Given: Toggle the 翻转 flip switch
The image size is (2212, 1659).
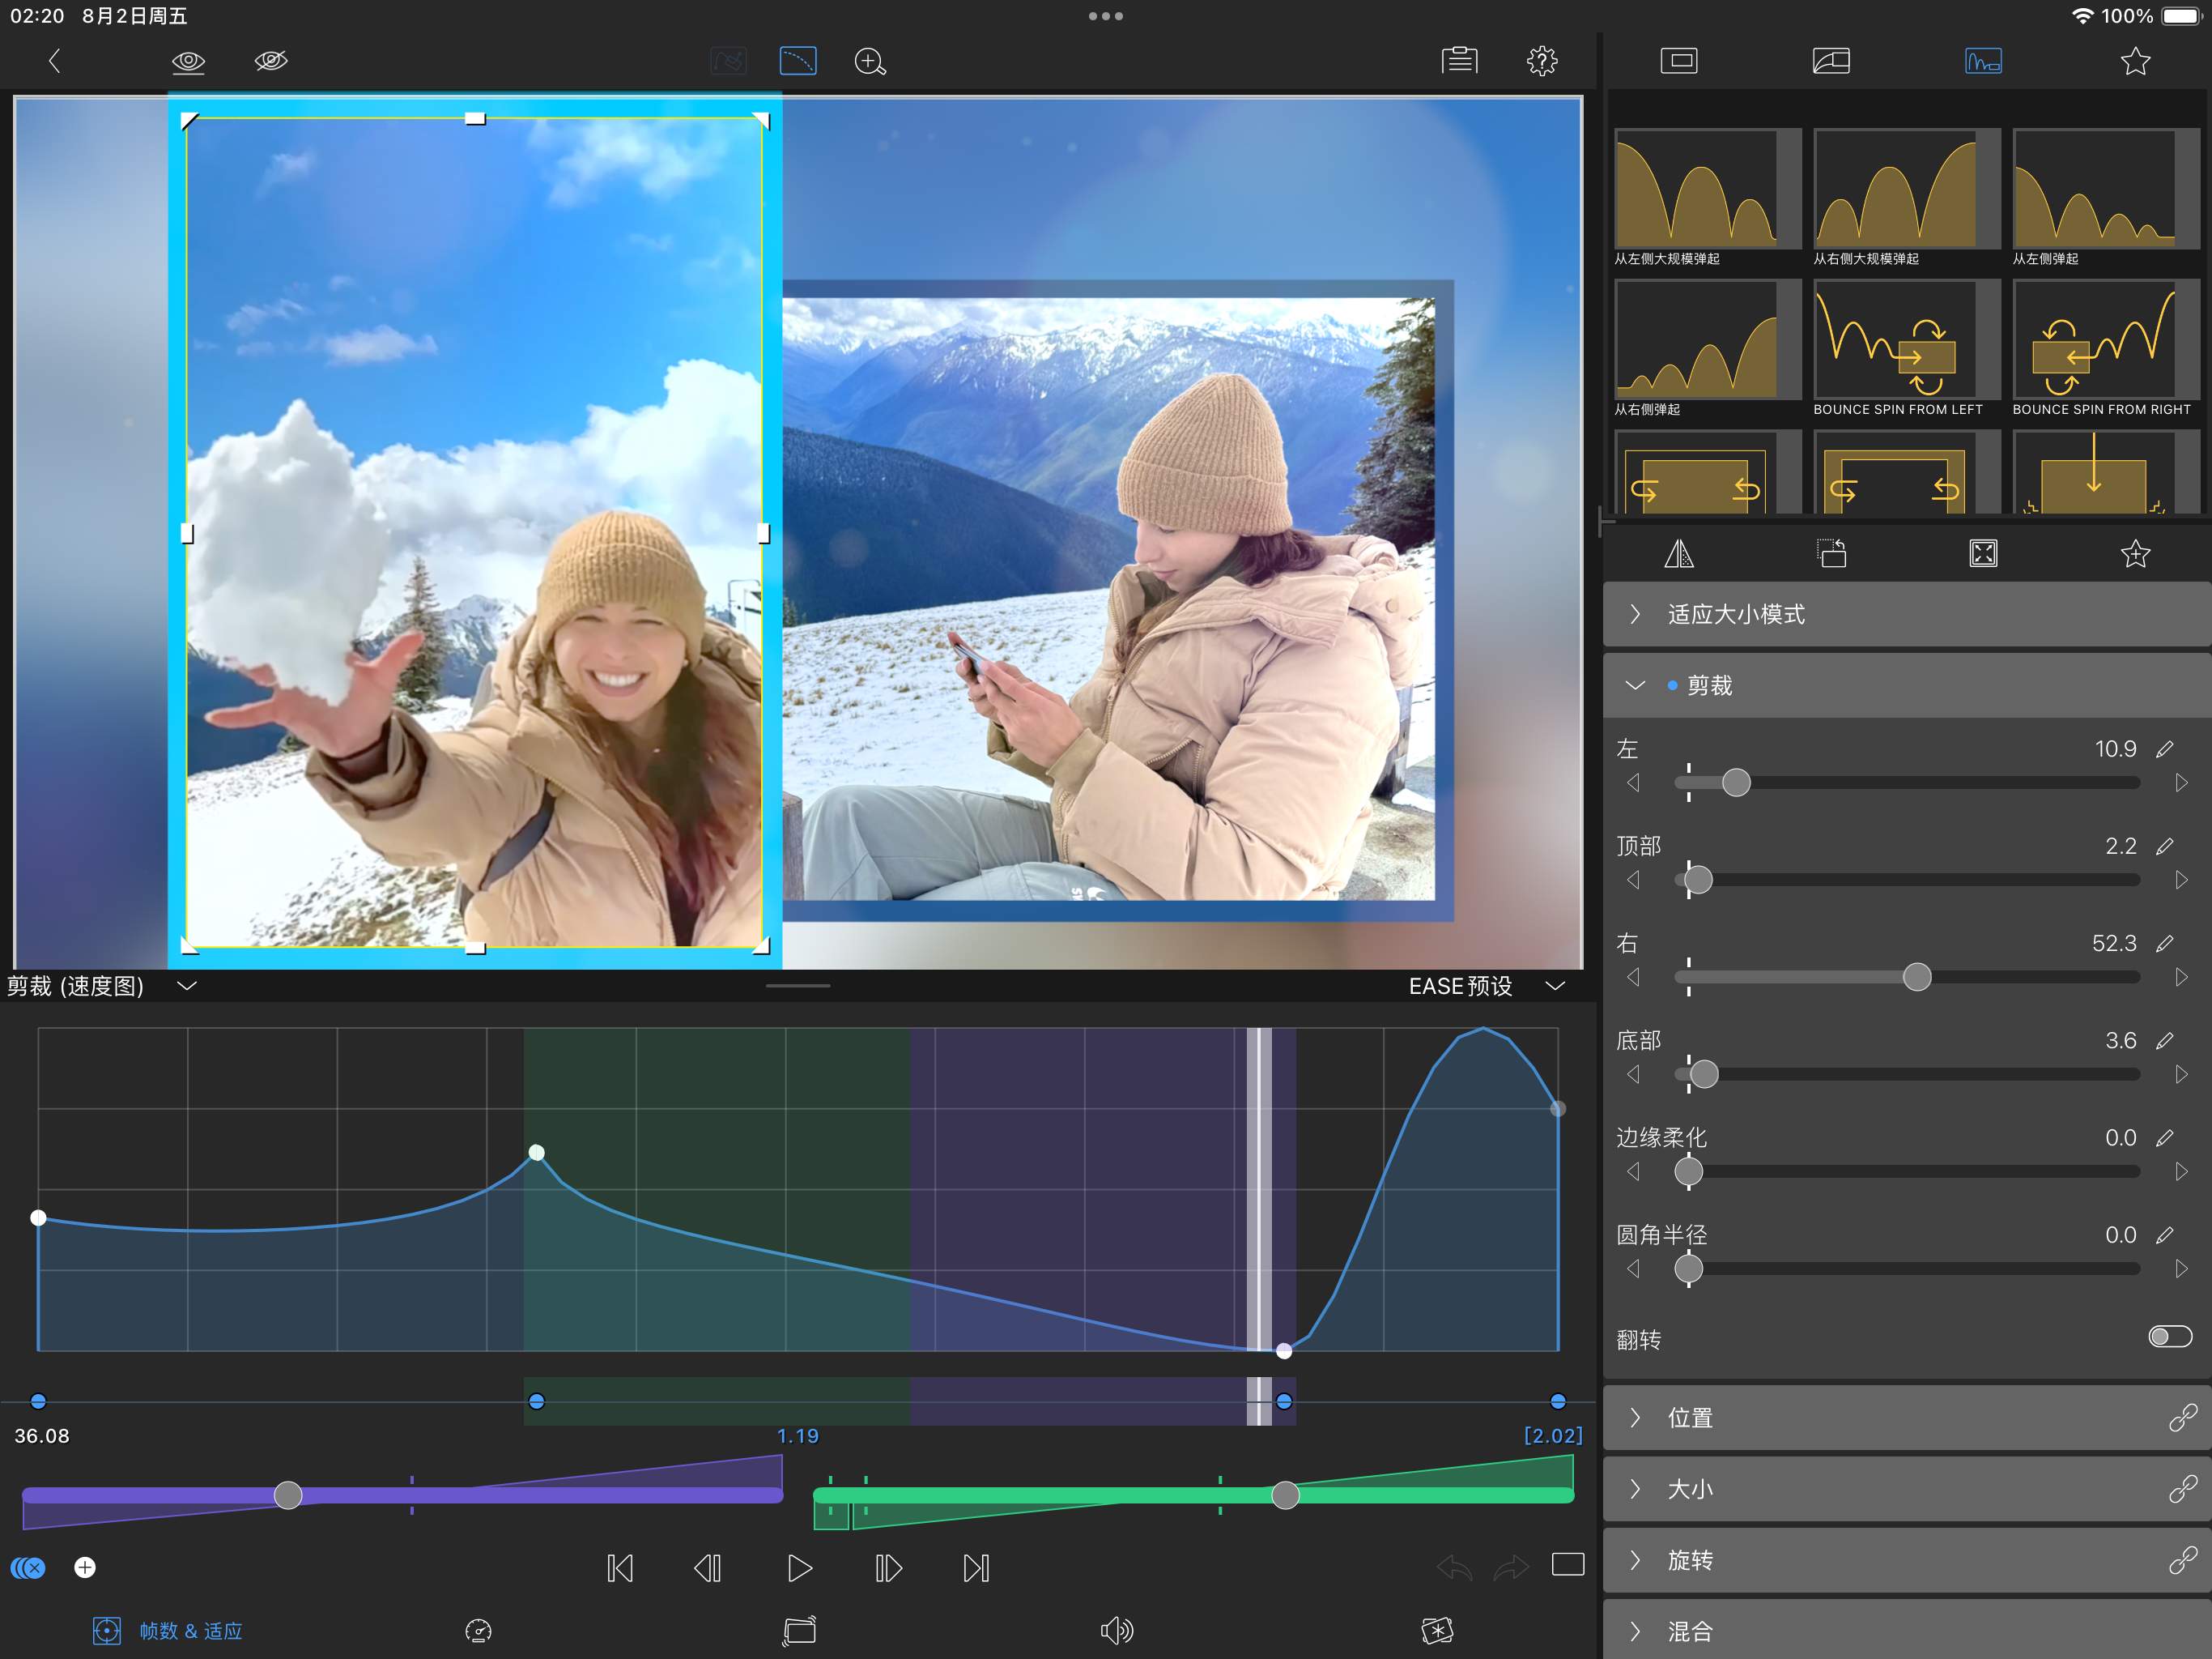Looking at the screenshot, I should 2168,1337.
